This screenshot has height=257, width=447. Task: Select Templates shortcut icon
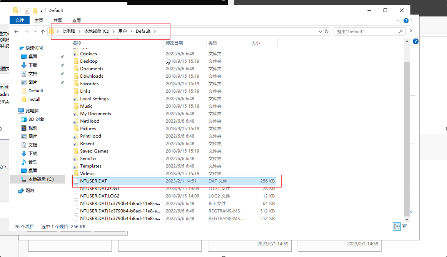[75, 166]
